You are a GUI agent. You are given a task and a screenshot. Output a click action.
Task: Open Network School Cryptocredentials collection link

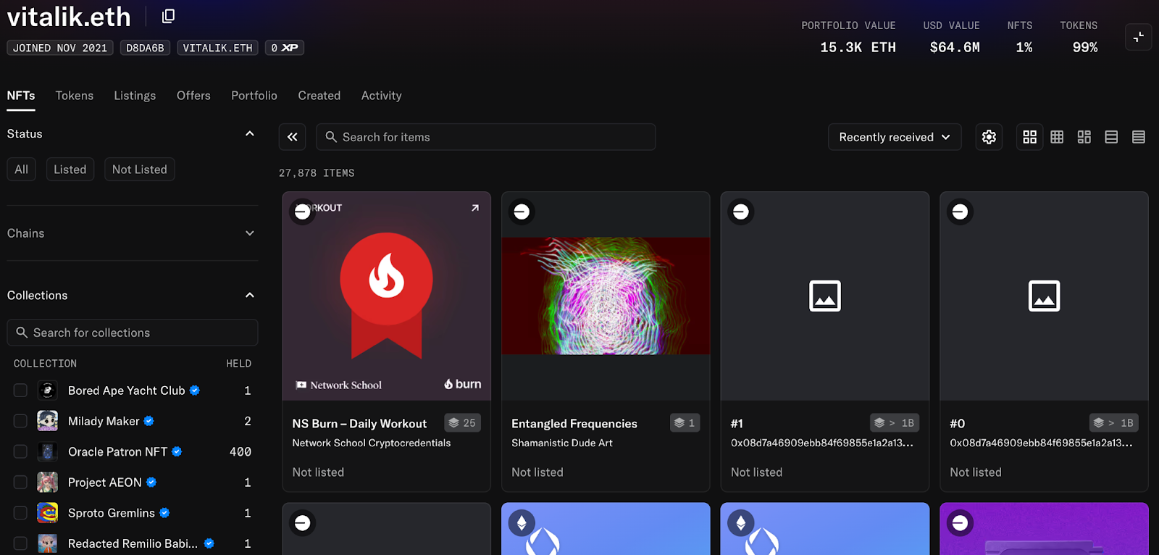tap(372, 443)
